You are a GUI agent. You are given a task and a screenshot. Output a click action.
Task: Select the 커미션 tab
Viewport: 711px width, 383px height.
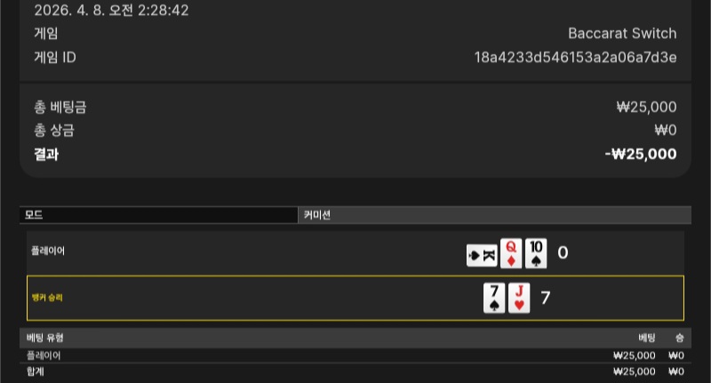pyautogui.click(x=495, y=215)
